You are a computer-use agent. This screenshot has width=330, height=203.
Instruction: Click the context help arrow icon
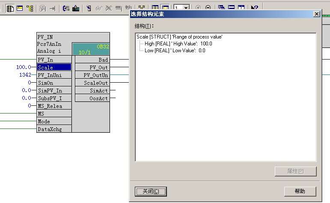pos(254,8)
